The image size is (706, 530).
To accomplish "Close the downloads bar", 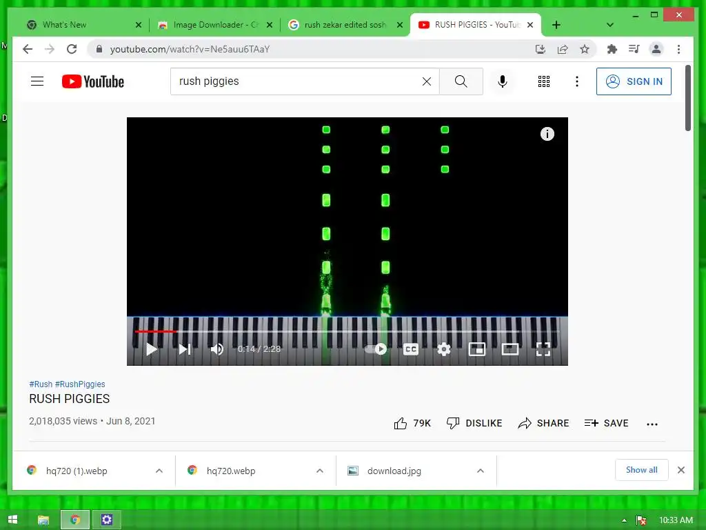I will [680, 470].
